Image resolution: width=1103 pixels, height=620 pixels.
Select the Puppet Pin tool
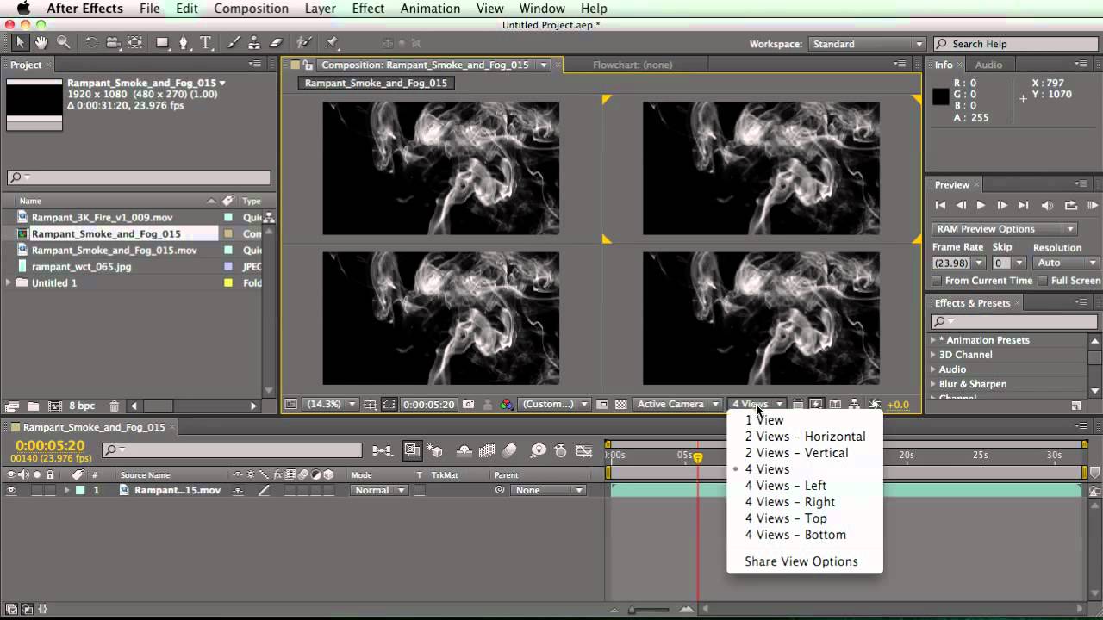click(x=332, y=42)
